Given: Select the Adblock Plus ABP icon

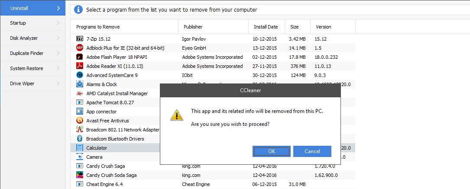Looking at the screenshot, I should coord(79,48).
